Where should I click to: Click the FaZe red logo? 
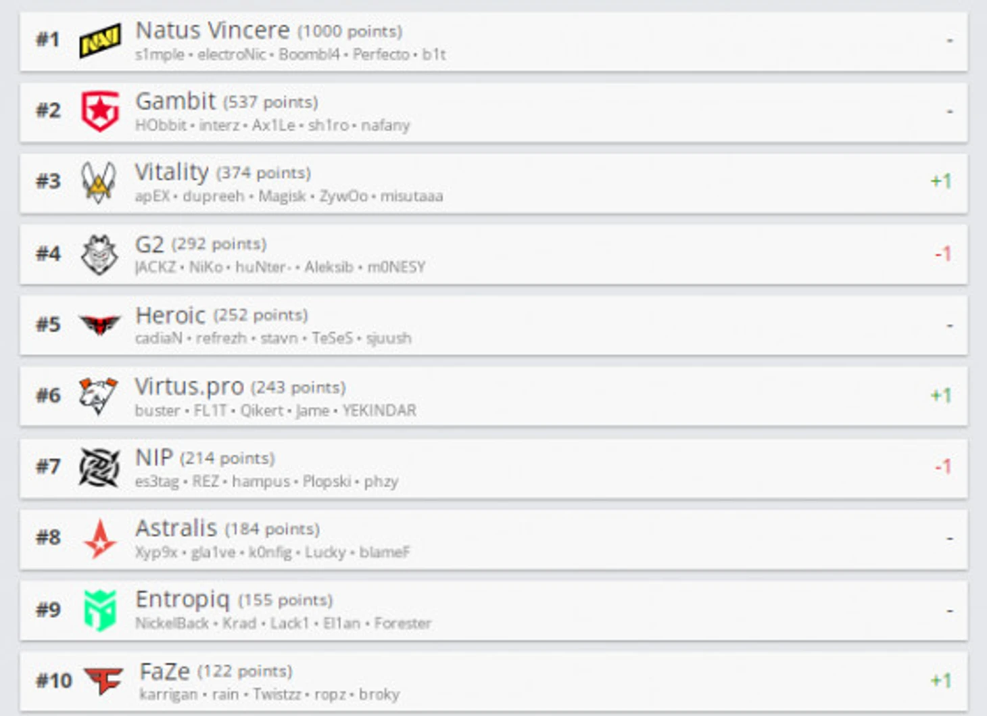coord(103,680)
